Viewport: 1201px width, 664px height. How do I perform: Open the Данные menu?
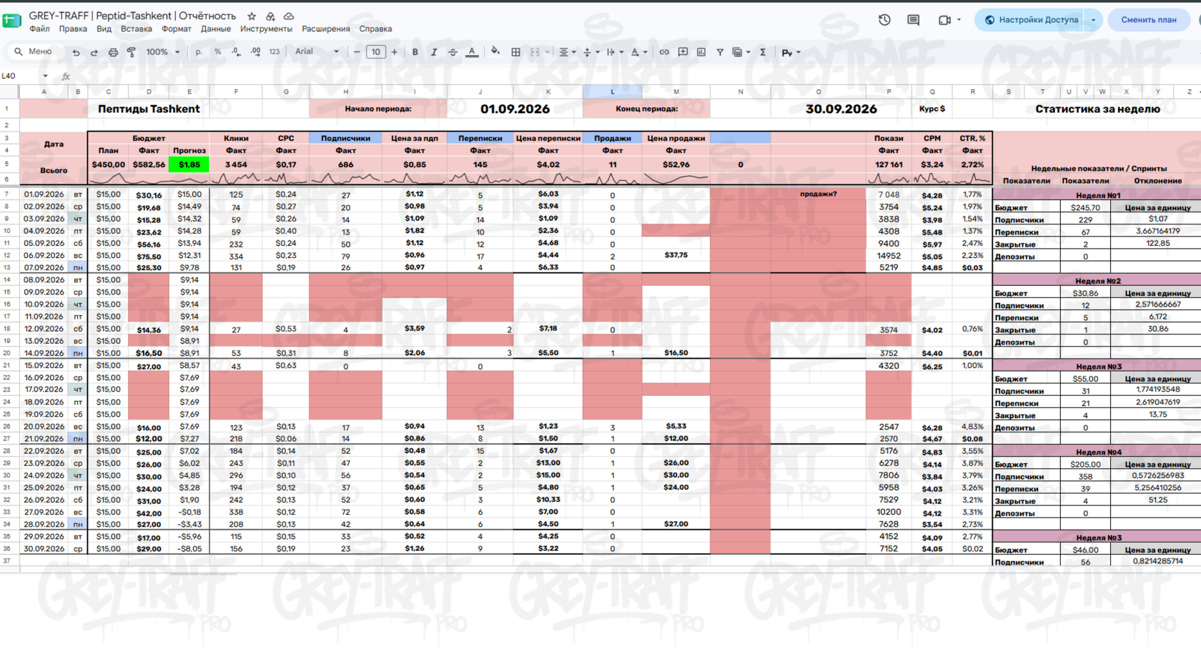tap(216, 29)
